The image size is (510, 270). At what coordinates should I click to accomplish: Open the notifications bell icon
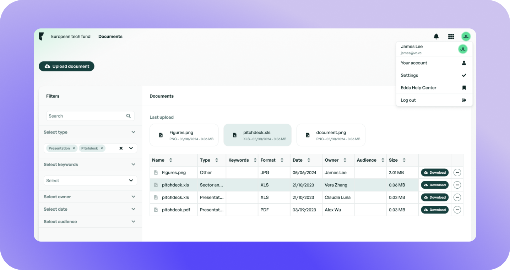[436, 36]
